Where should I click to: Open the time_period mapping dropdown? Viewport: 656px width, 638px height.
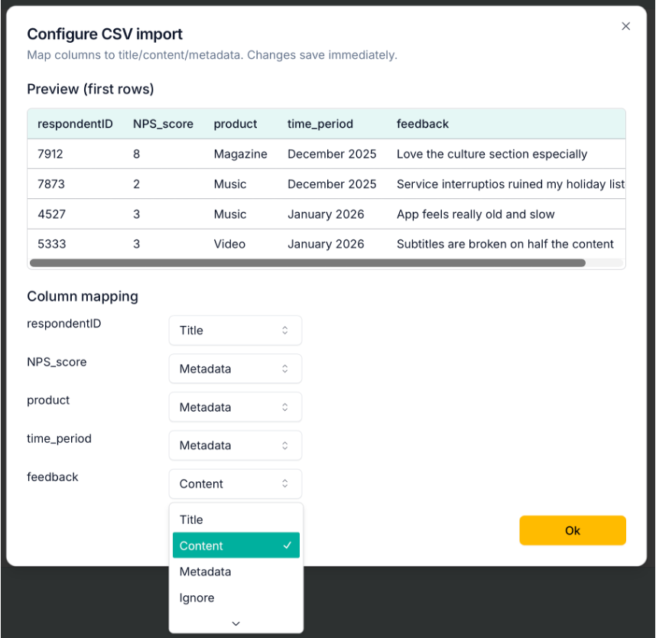235,444
